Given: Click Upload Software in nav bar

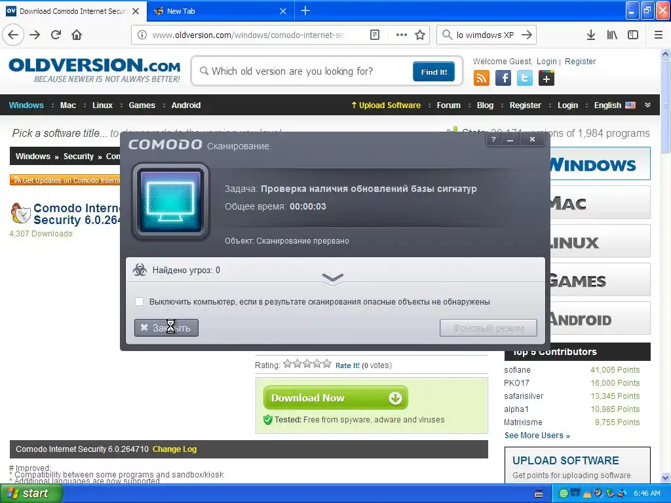Looking at the screenshot, I should coord(386,105).
